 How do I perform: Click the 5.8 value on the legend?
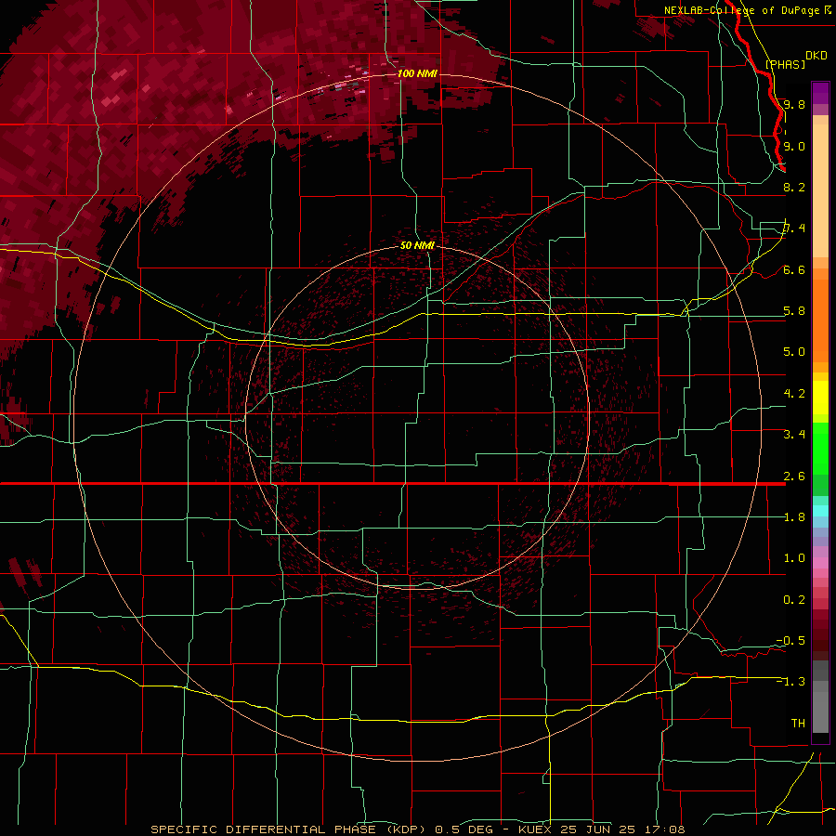794,311
